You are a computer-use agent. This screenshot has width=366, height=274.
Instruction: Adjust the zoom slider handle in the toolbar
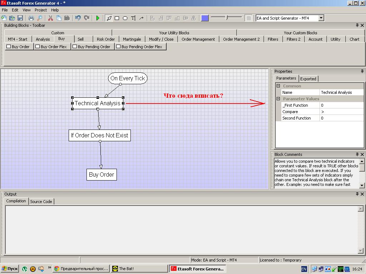226,17
